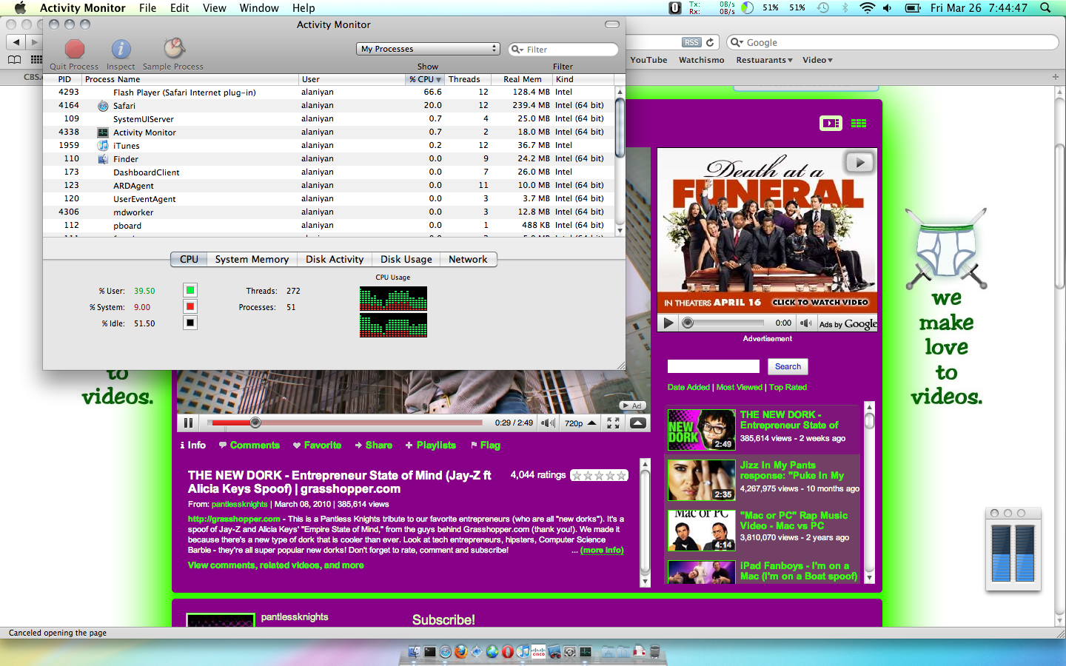Click the % System red color swatch

(x=190, y=306)
